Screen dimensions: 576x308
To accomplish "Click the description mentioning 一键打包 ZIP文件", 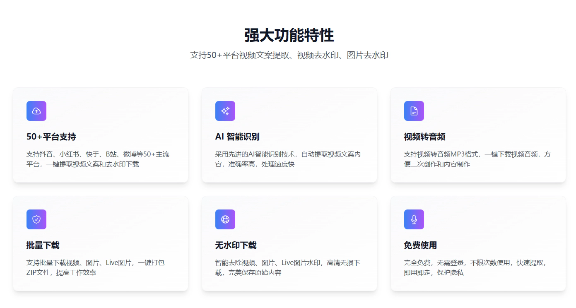I will tap(95, 268).
